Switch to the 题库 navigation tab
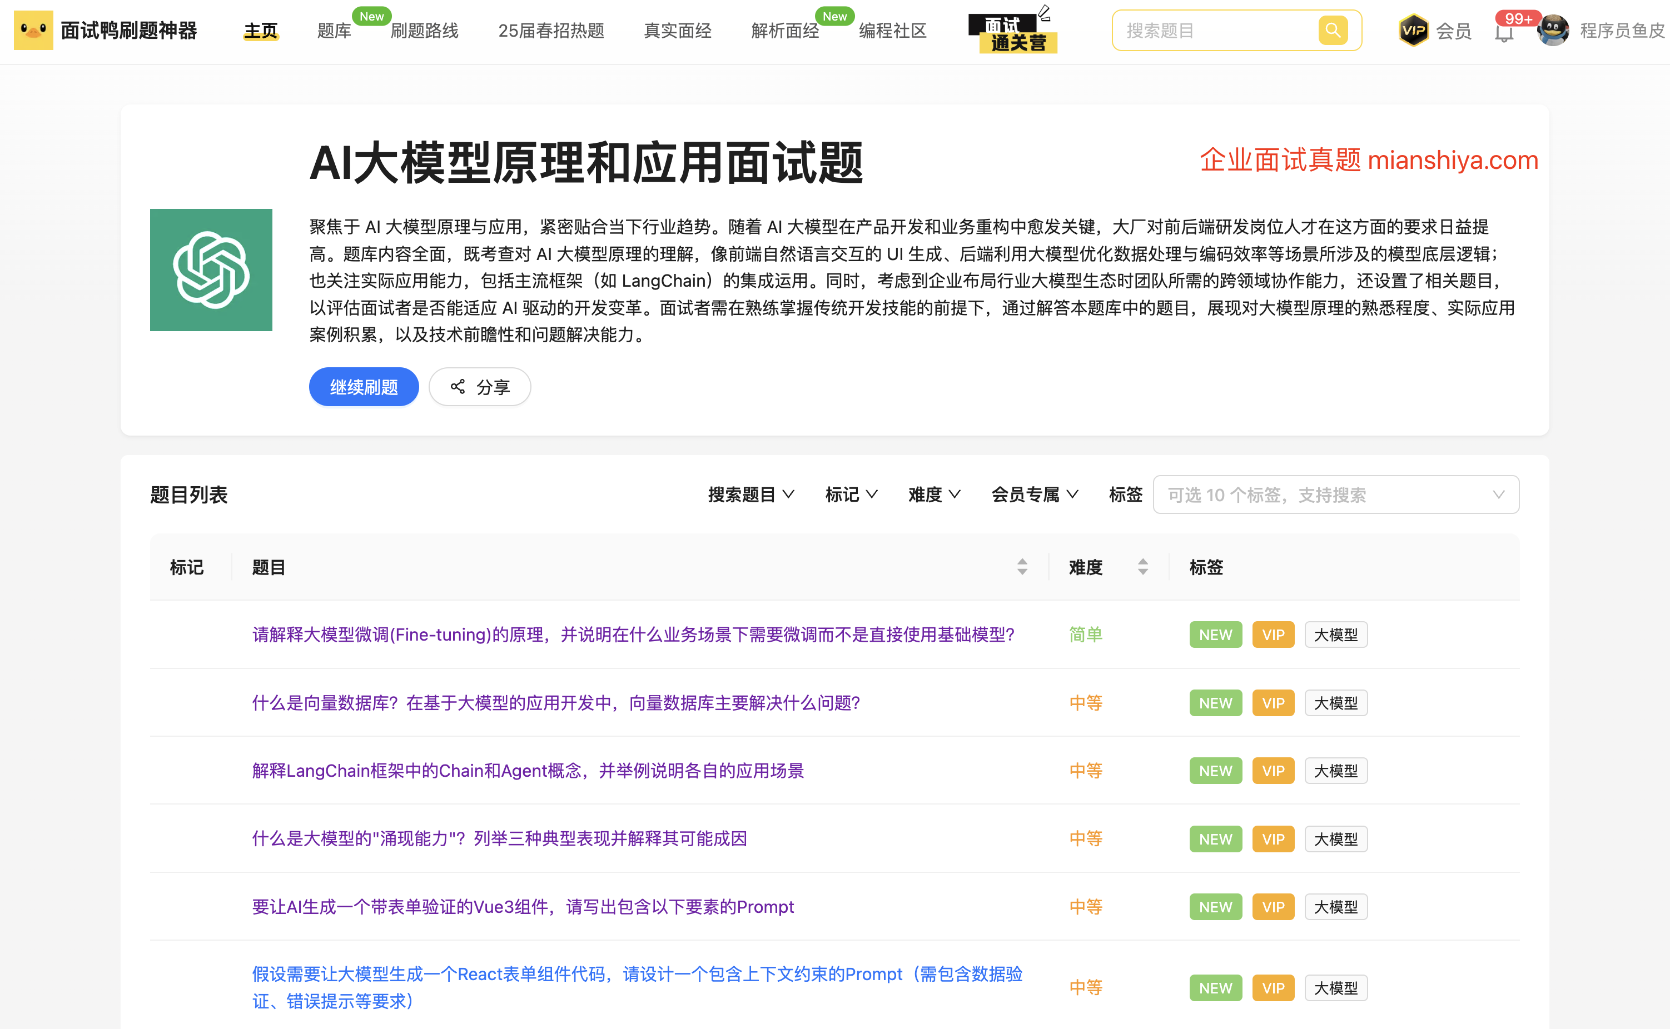This screenshot has height=1029, width=1670. (x=334, y=31)
